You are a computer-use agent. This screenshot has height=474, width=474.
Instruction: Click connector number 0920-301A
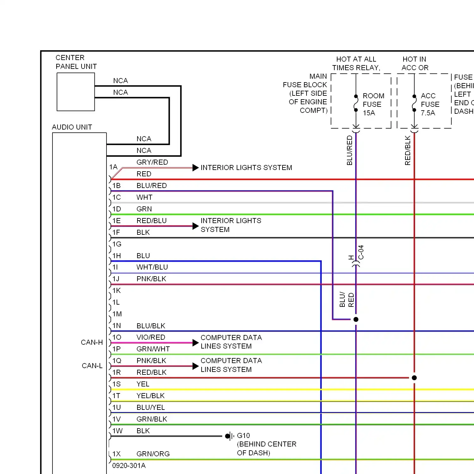click(x=129, y=465)
